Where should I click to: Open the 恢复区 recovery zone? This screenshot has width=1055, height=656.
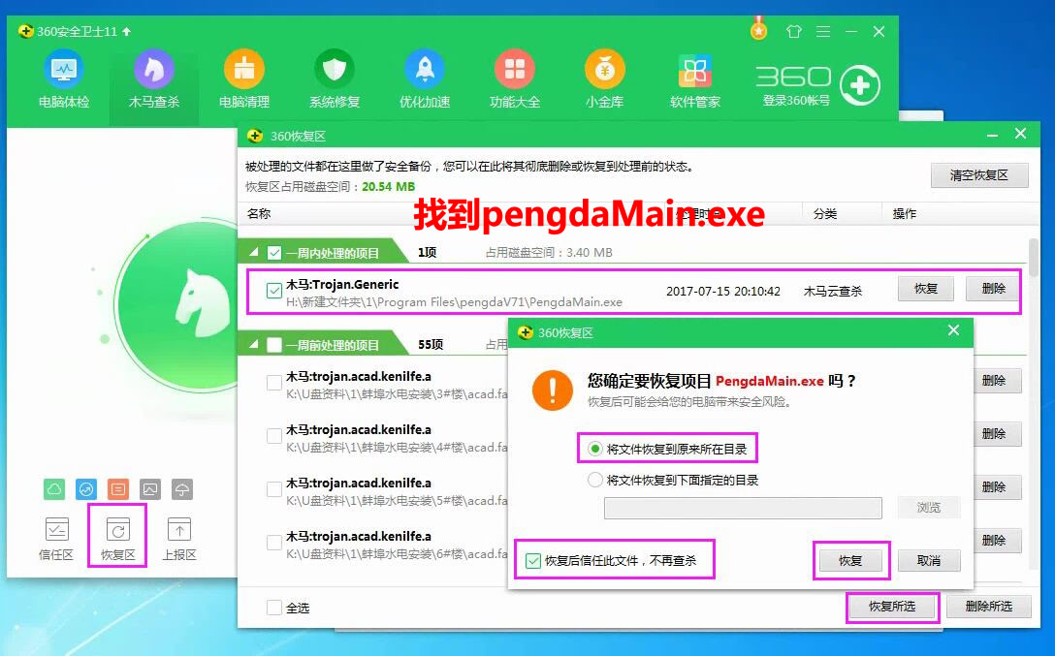point(117,539)
